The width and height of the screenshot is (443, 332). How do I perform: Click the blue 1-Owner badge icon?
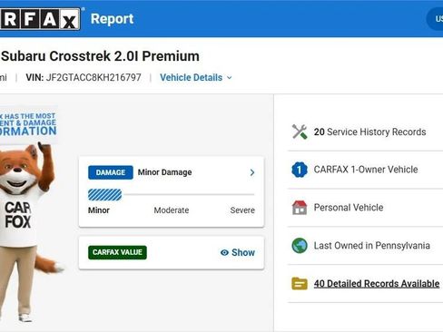pyautogui.click(x=300, y=170)
